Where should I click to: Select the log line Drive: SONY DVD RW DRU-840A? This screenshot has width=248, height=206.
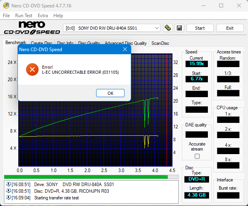(x=74, y=185)
